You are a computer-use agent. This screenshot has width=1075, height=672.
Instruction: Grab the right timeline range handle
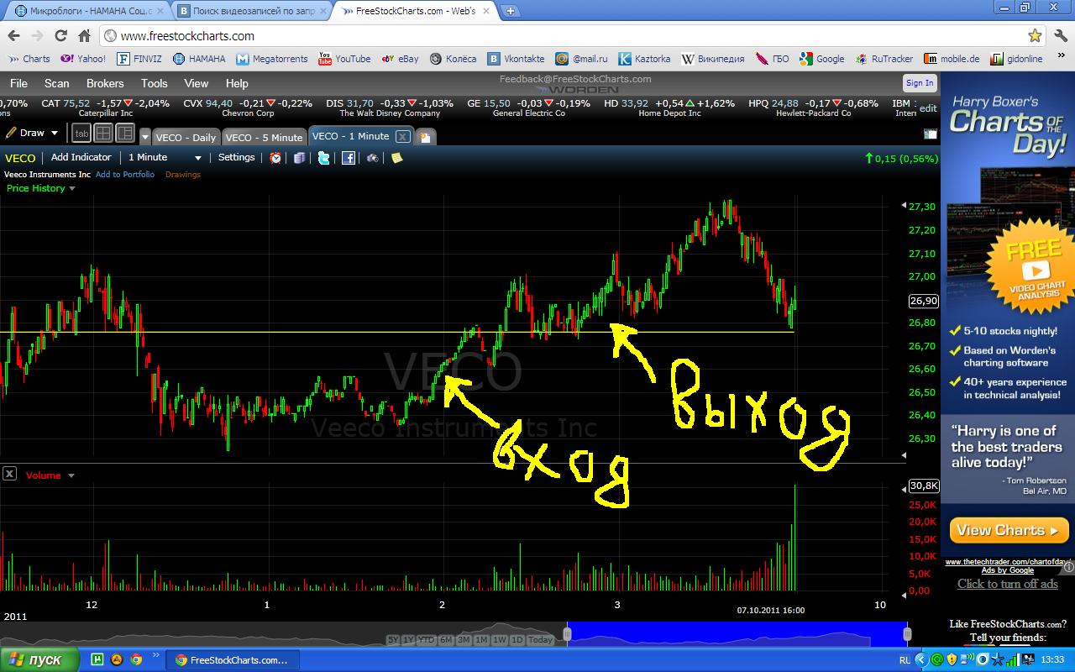(907, 634)
